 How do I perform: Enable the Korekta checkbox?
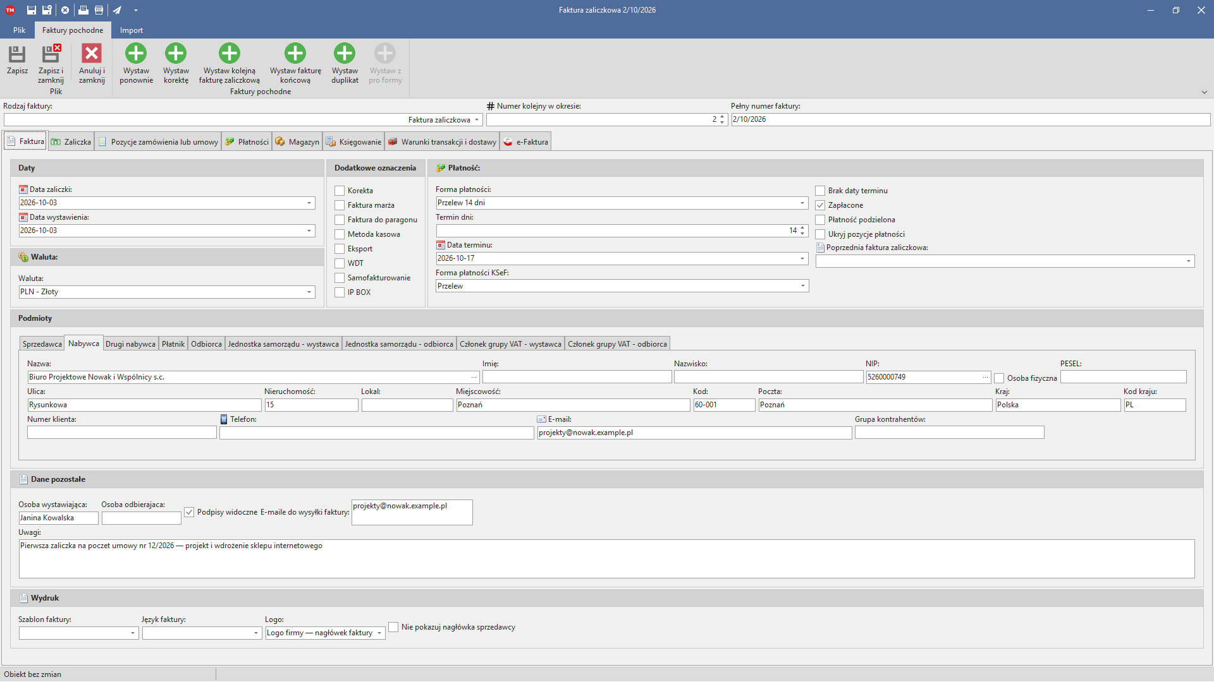pyautogui.click(x=340, y=191)
